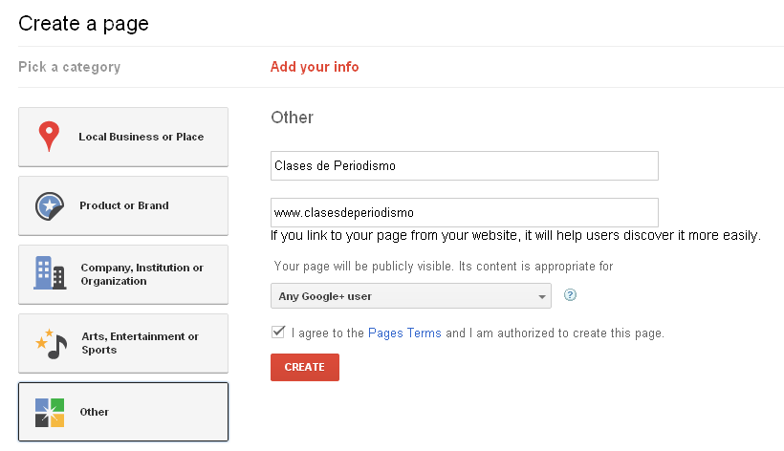This screenshot has height=451, width=784.
Task: Open the Any Google+ user dropdown
Action: pos(410,295)
